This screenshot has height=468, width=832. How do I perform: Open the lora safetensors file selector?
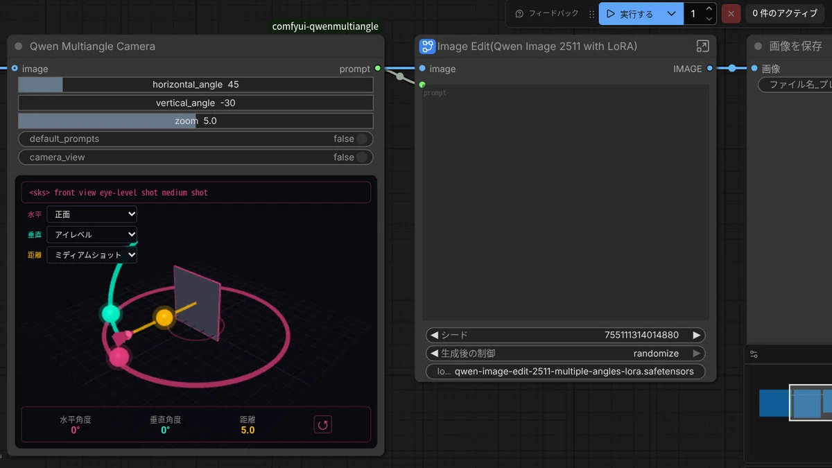pos(566,372)
